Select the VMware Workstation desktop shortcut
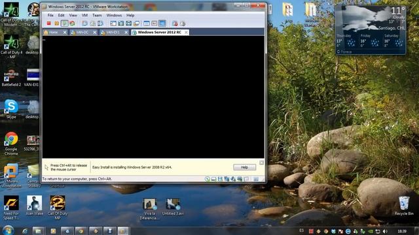This screenshot has height=235, width=419. (10, 176)
